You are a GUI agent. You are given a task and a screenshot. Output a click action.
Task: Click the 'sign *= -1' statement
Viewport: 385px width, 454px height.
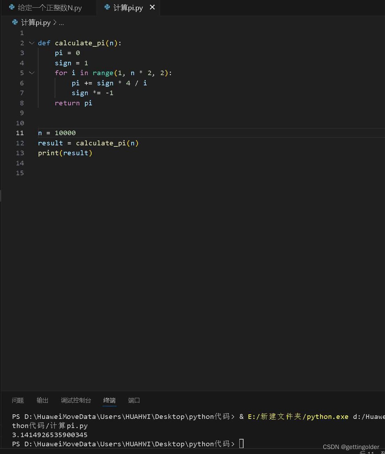[x=93, y=93]
